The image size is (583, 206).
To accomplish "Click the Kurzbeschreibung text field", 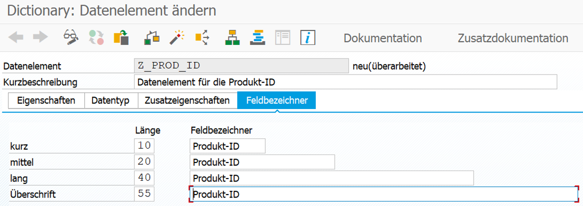I will [x=345, y=82].
